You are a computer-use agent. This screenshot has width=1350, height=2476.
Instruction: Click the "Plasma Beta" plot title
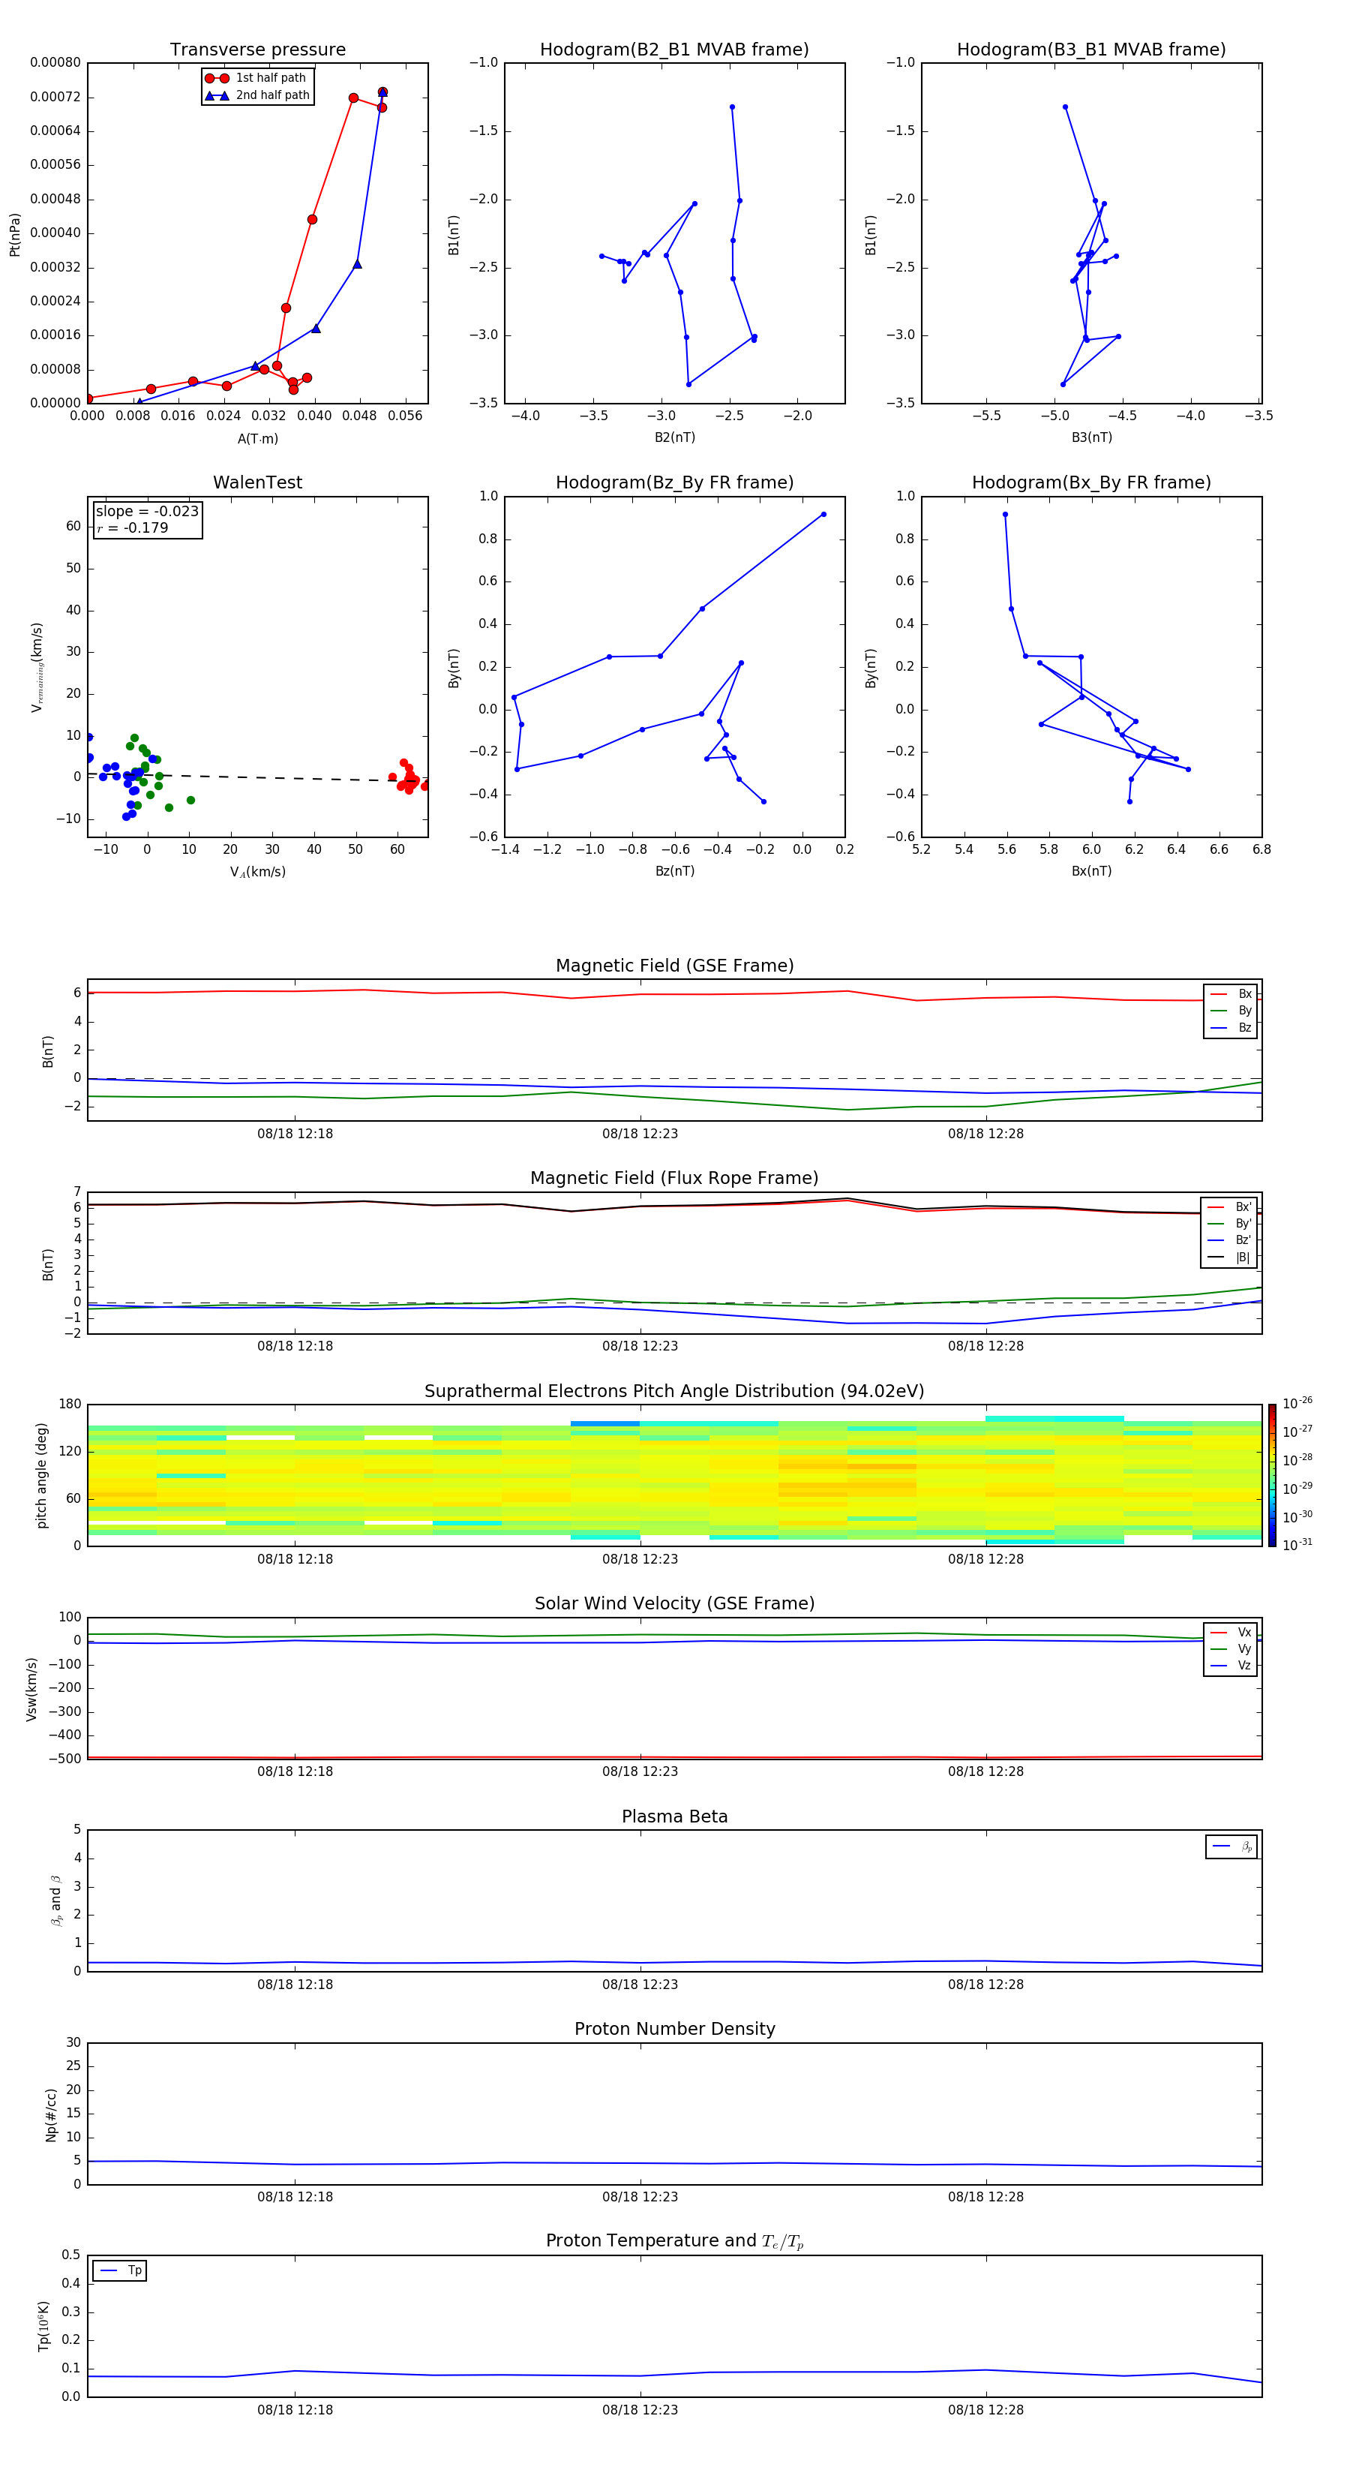tap(674, 1816)
